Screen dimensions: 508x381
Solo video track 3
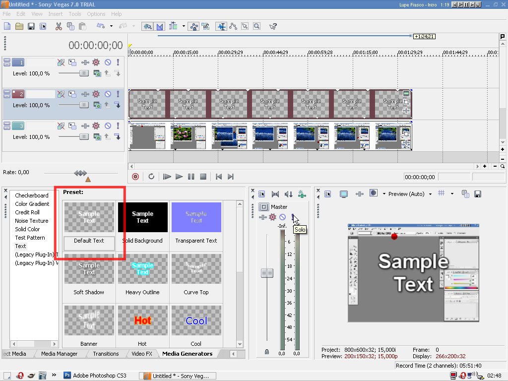pos(118,126)
